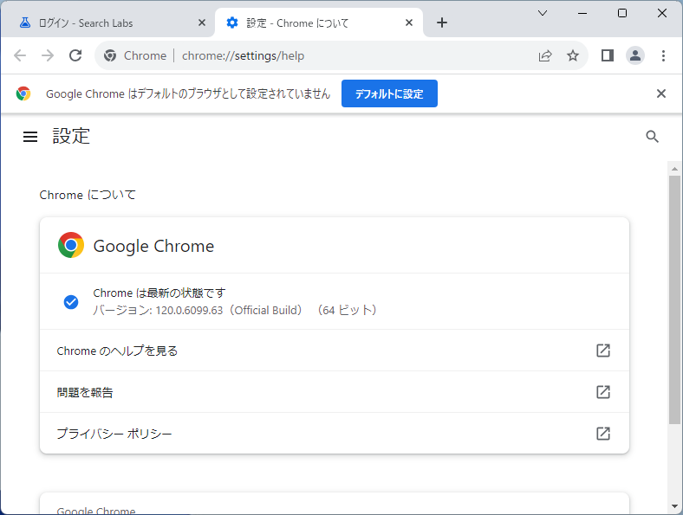683x515 pixels.
Task: Minimize the Chrome window
Action: point(582,13)
